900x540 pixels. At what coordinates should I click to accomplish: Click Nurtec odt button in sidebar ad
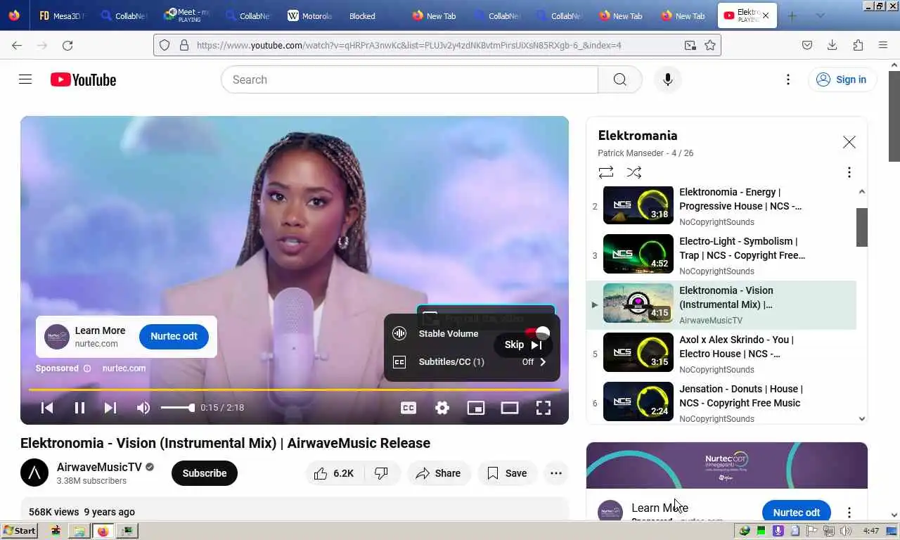pos(797,512)
